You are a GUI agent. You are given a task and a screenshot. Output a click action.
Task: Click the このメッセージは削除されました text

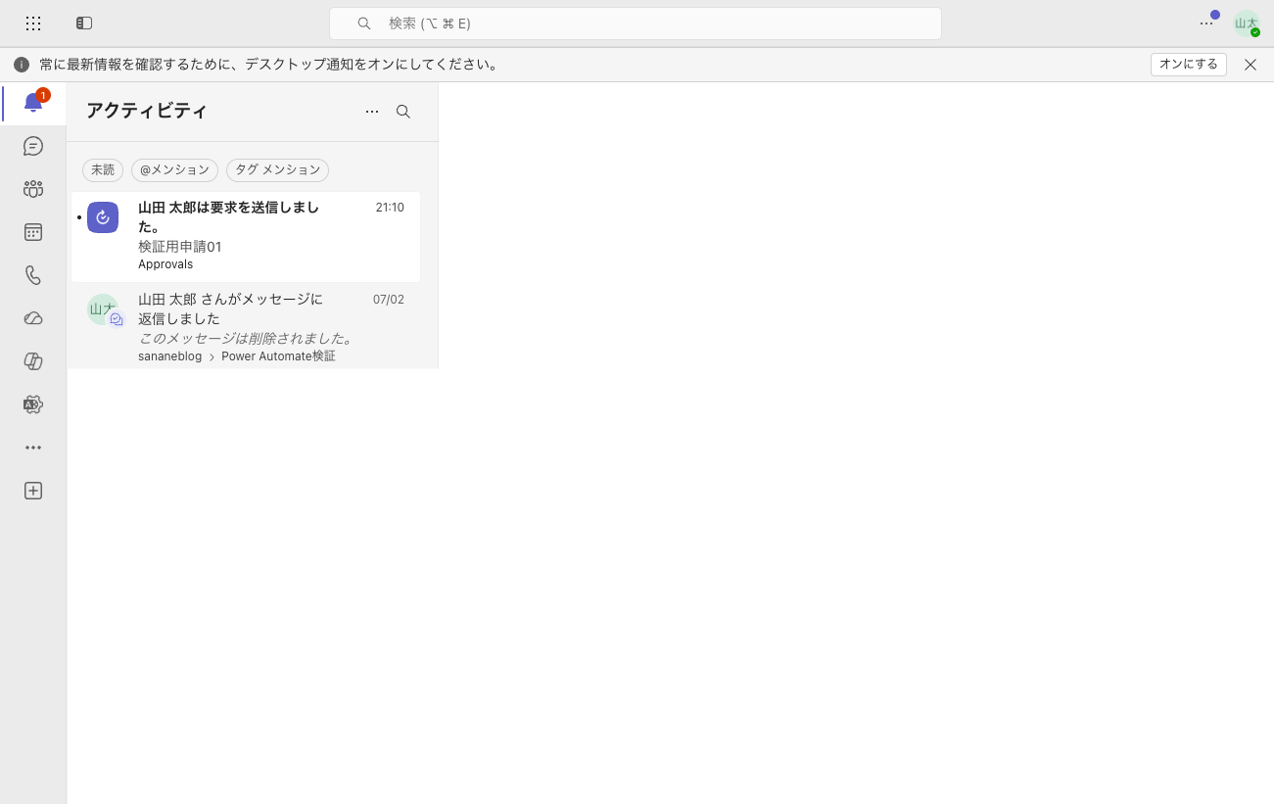(x=246, y=339)
